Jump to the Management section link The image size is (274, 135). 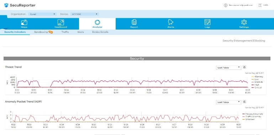(244, 41)
